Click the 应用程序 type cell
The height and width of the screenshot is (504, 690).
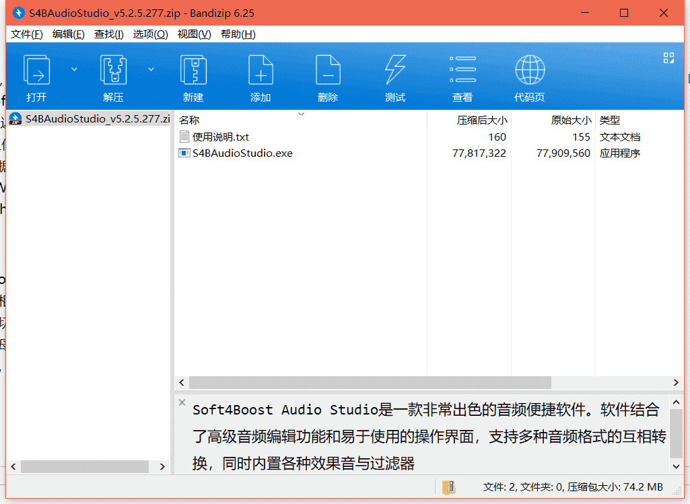(x=619, y=153)
